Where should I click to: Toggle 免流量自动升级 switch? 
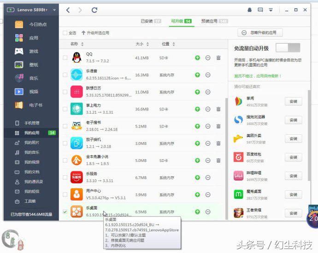click(x=288, y=48)
